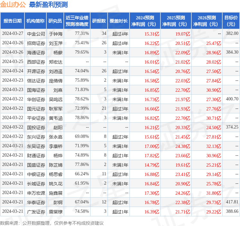The height and width of the screenshot is (226, 240).
Task: Click the 近三年业绩预测准确度 header
Action: coord(77,21)
